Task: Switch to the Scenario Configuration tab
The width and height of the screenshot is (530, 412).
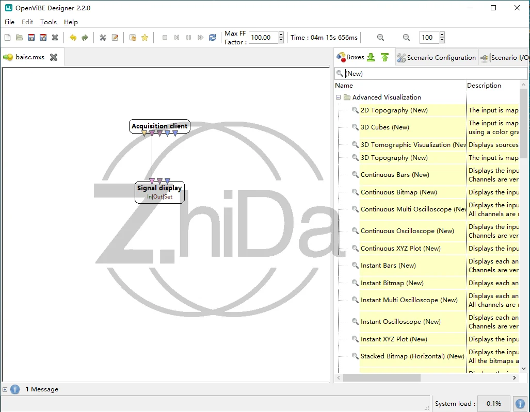Action: [436, 57]
